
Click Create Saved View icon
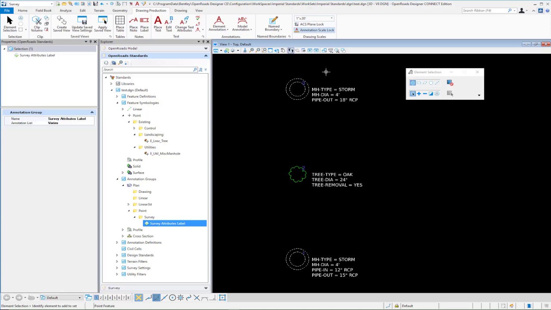point(62,24)
